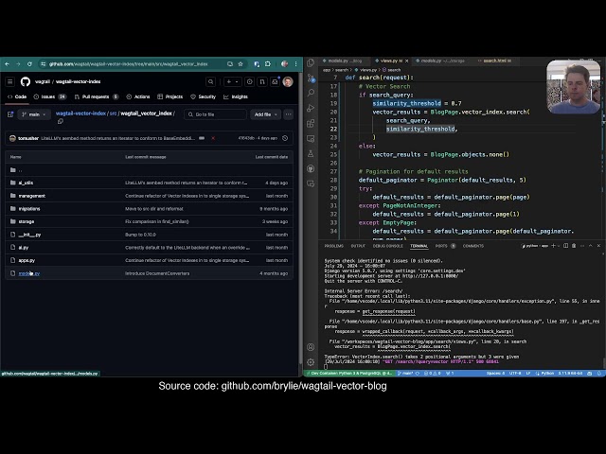Screen dimensions: 606x454
Task: Open VS Code Run and Debug view
Action: click(x=311, y=108)
